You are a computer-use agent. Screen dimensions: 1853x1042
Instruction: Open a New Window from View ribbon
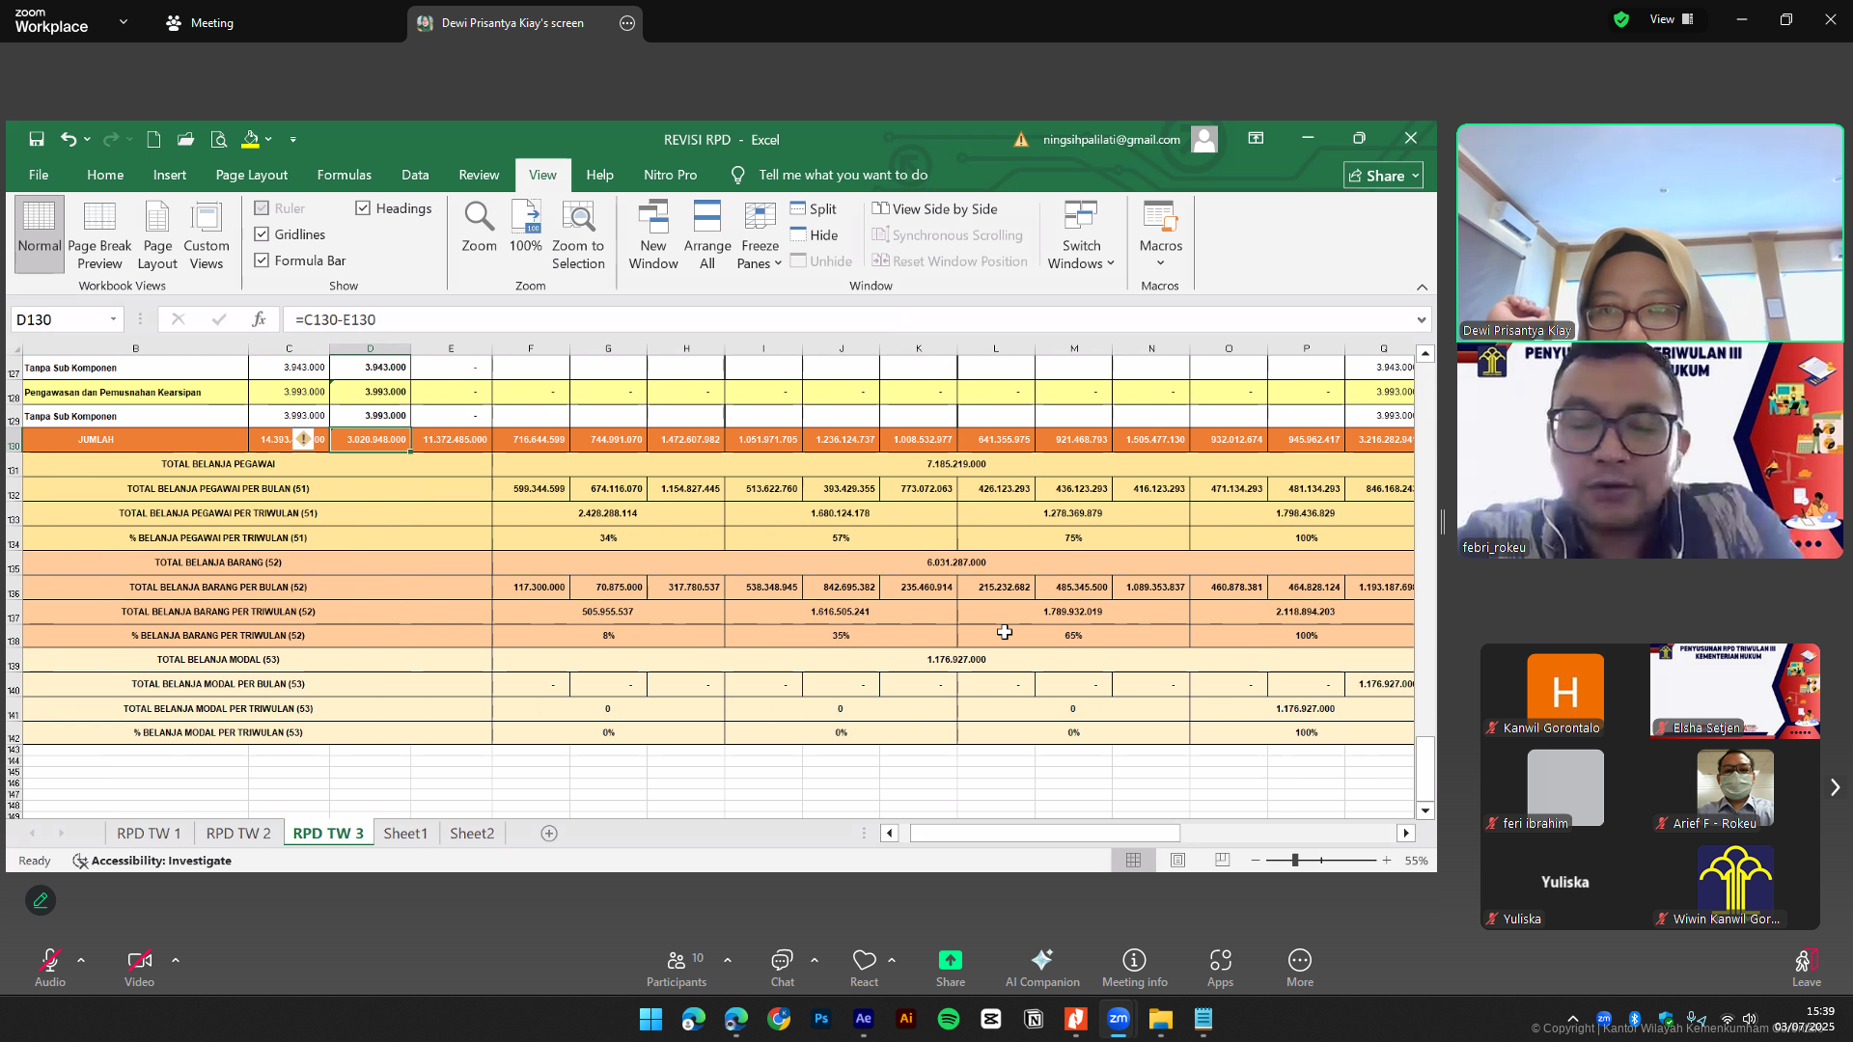653,218
